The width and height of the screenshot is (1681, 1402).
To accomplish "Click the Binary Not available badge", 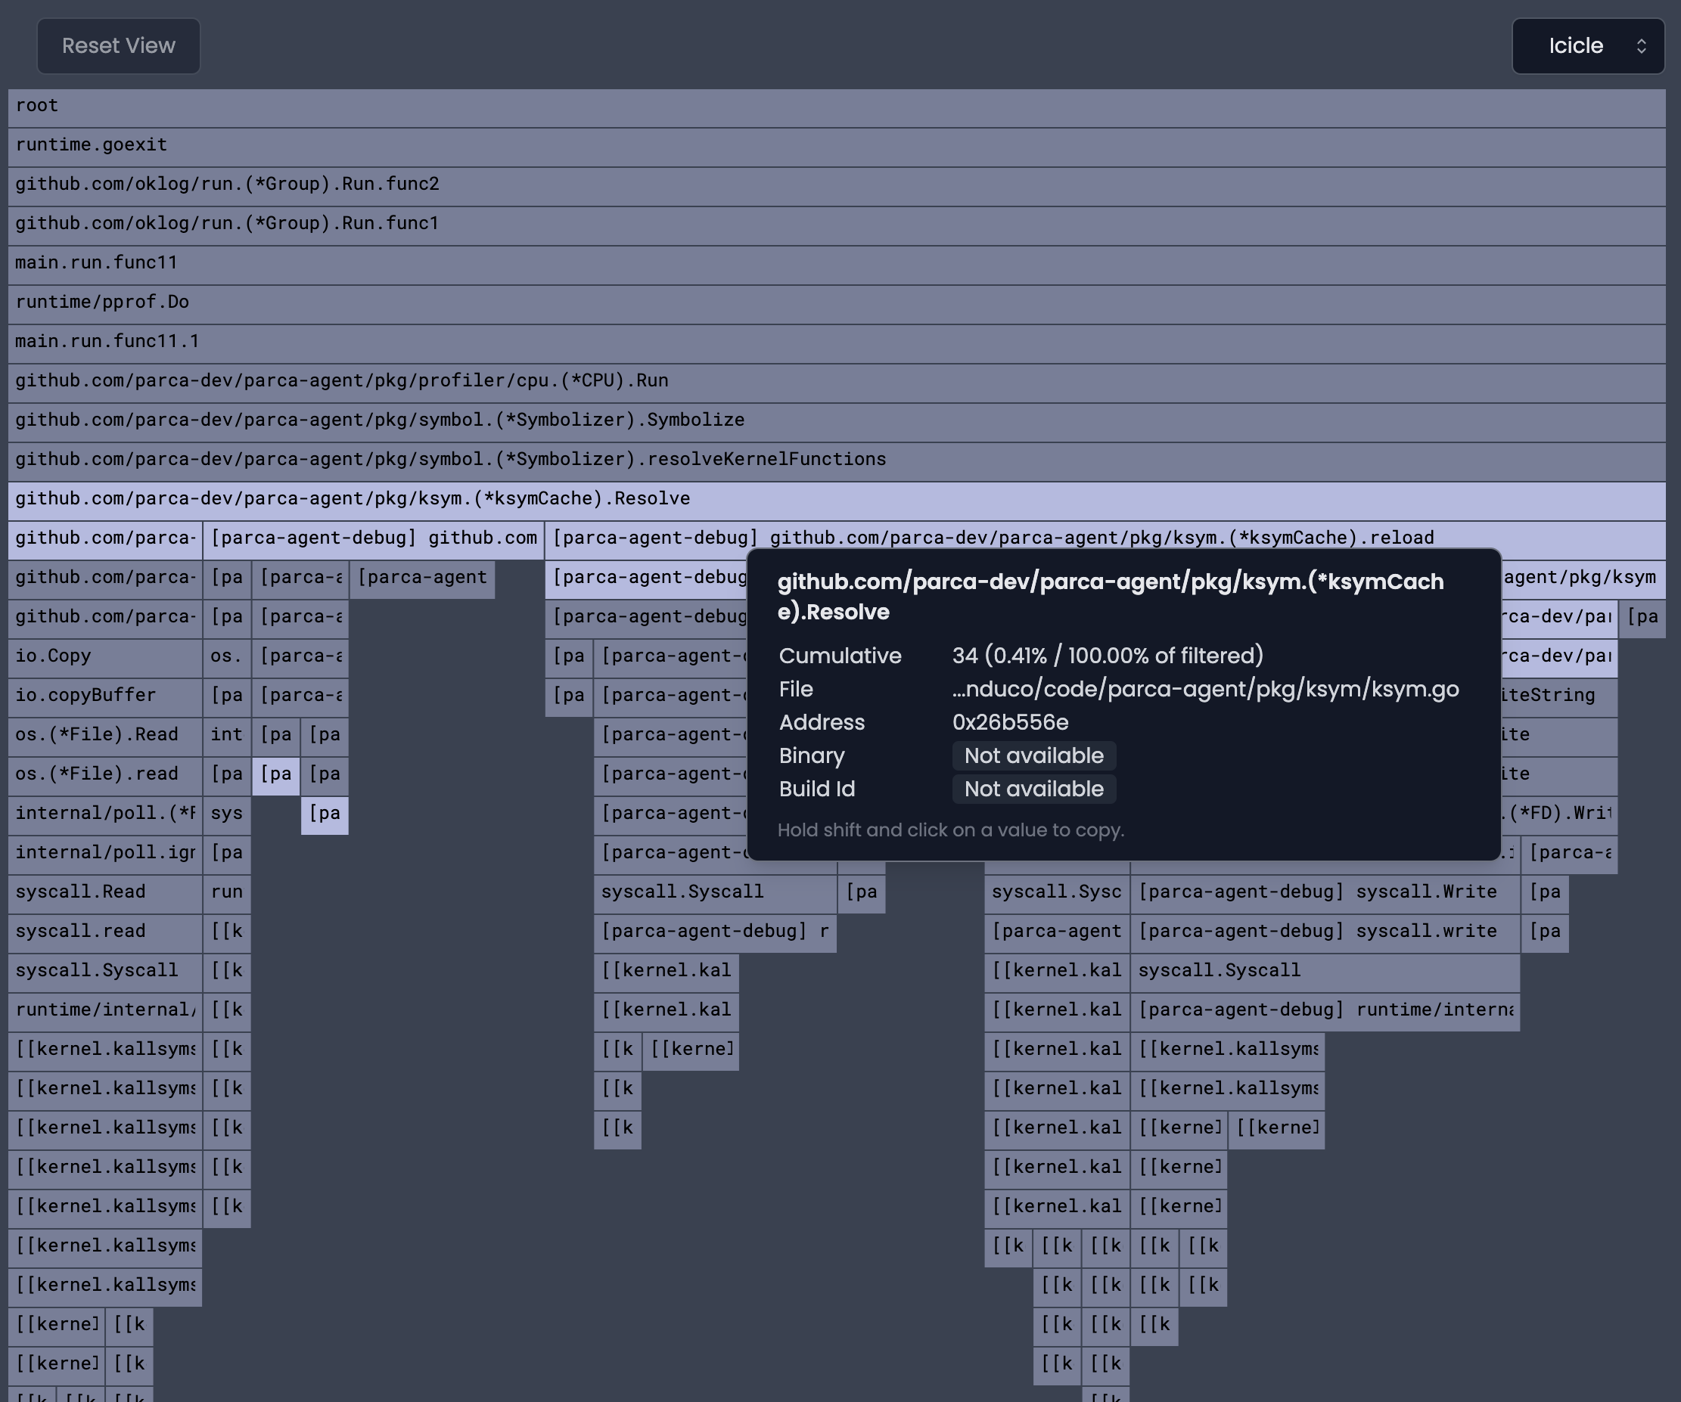I will tap(1033, 755).
